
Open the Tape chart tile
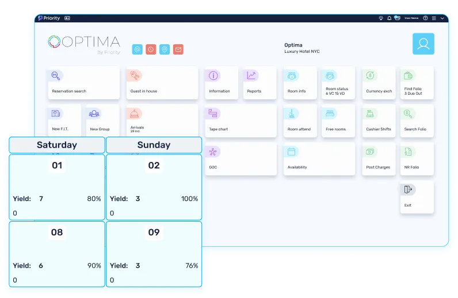[241, 121]
